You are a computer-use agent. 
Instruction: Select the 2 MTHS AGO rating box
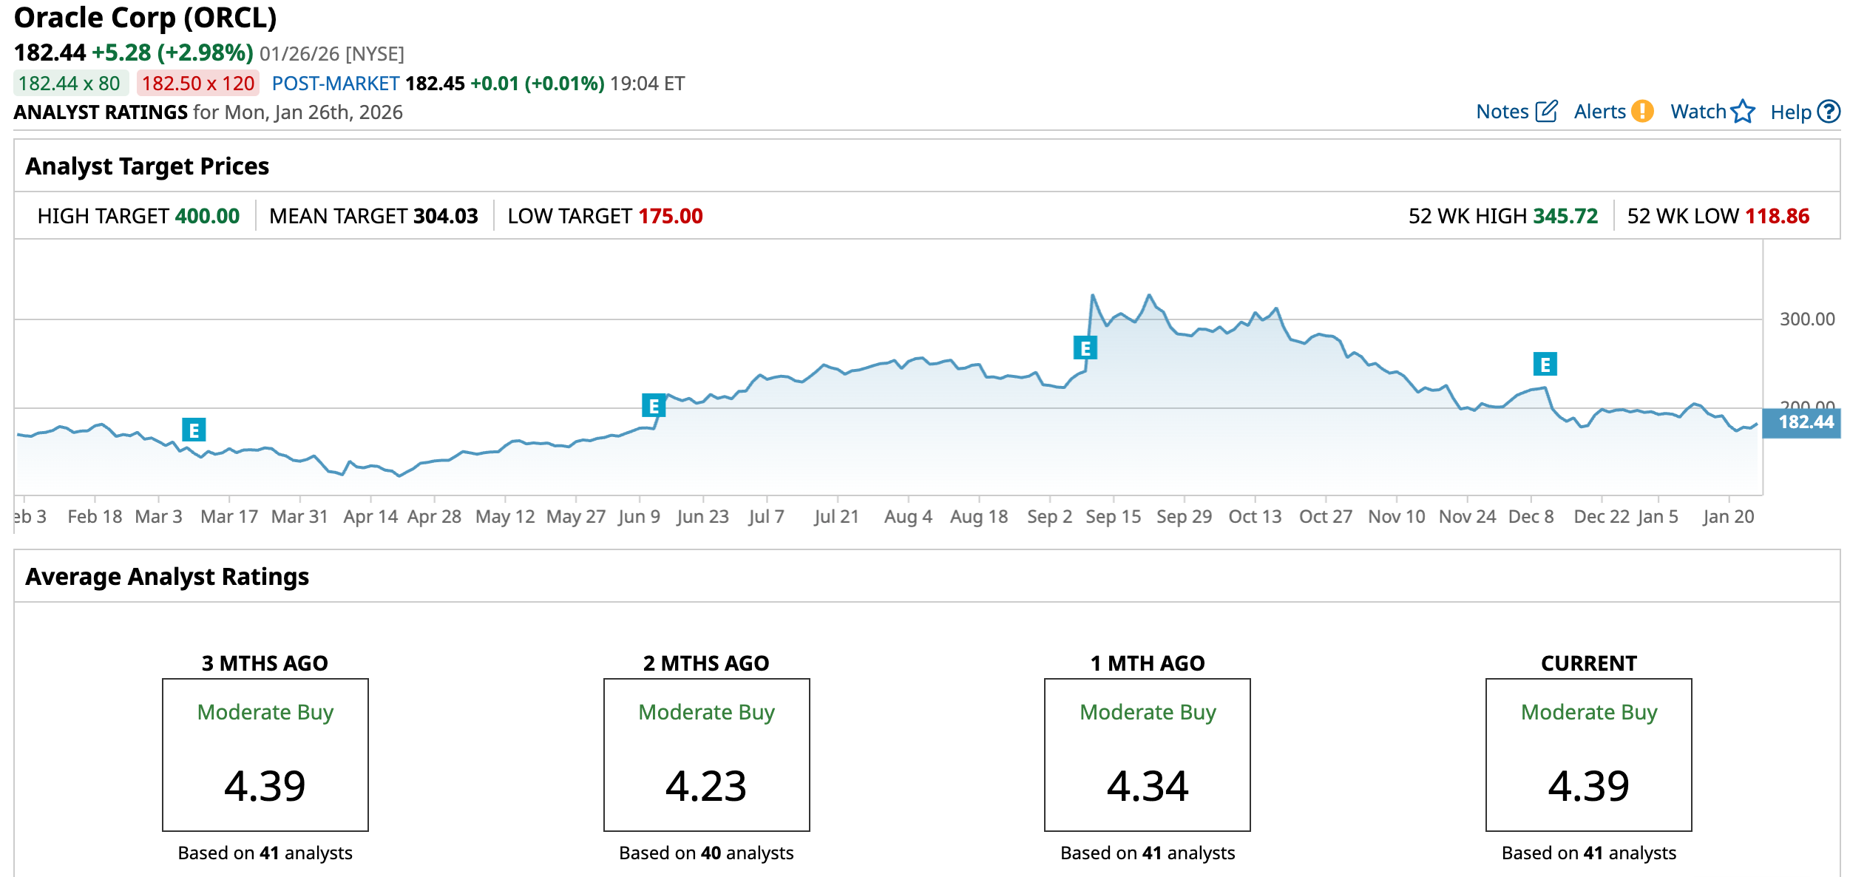click(x=706, y=754)
